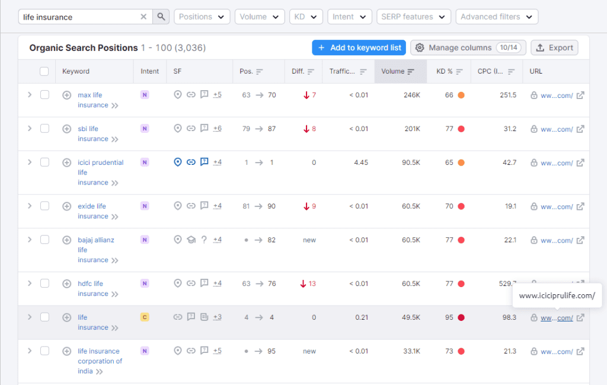
Task: Check the life insurance row checkbox
Action: point(44,317)
